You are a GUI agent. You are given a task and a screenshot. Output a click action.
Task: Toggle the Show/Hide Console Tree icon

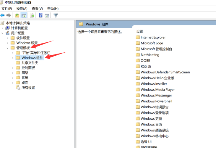(24, 15)
